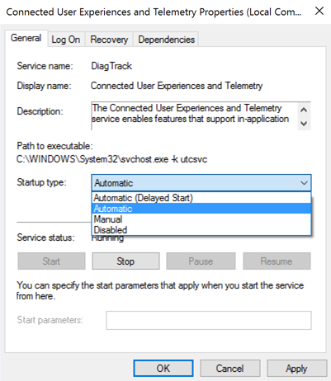Click the greyed-out Start button
This screenshot has width=331, height=381.
coord(51,261)
